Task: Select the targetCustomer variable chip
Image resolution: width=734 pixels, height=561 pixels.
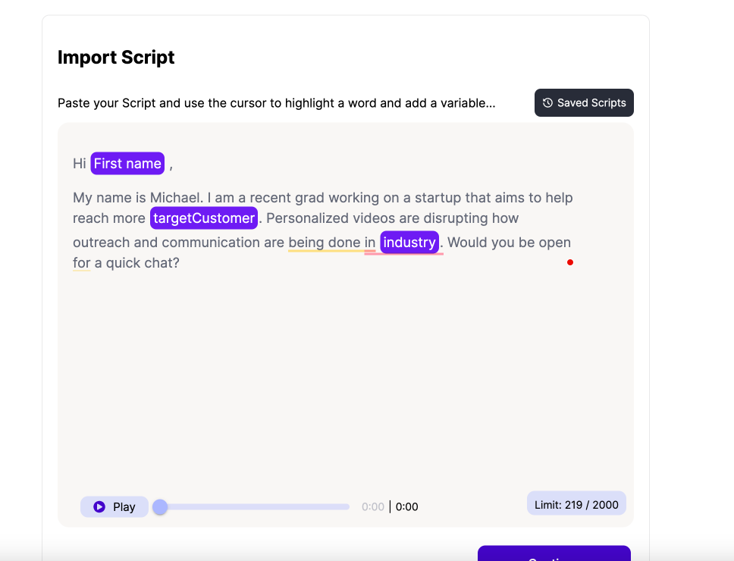Action: (x=204, y=218)
